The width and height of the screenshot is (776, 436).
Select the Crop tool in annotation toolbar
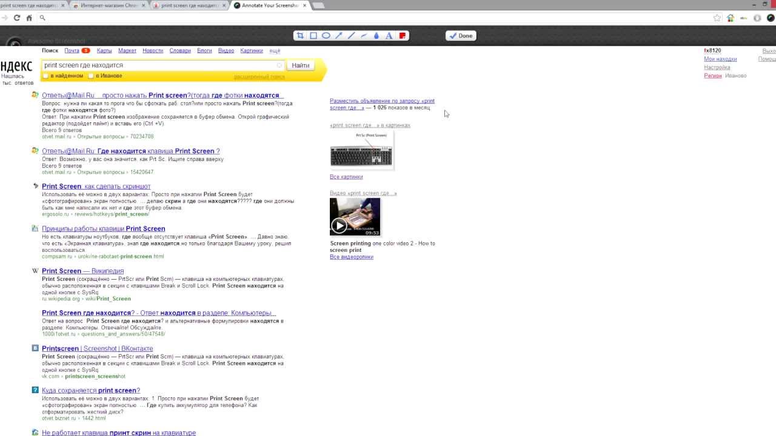click(300, 36)
